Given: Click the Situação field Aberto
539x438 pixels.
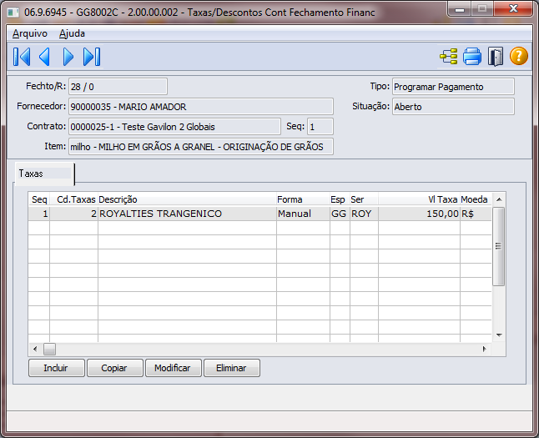Looking at the screenshot, I should click(x=453, y=107).
